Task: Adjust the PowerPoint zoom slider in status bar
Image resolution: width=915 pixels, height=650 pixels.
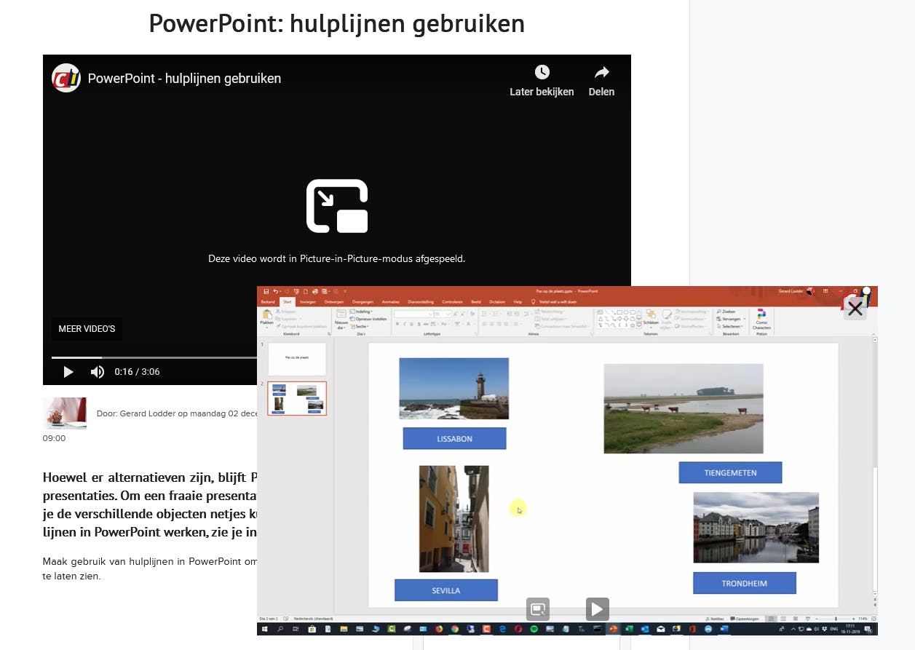Action: click(836, 619)
